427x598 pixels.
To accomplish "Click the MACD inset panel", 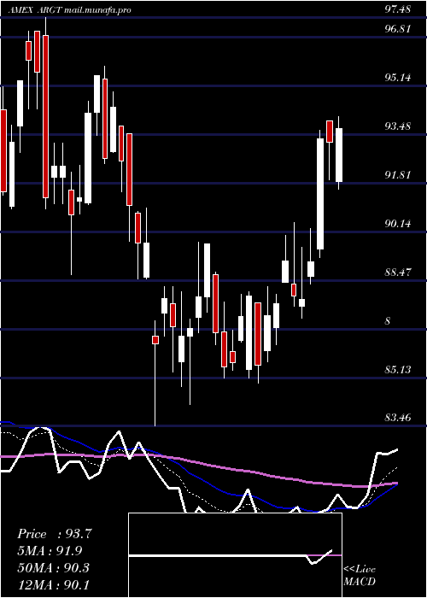I will (x=235, y=555).
